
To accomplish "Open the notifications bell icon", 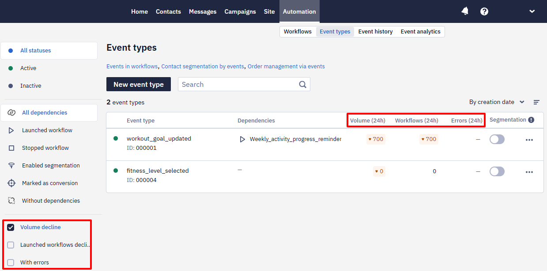I will [465, 11].
